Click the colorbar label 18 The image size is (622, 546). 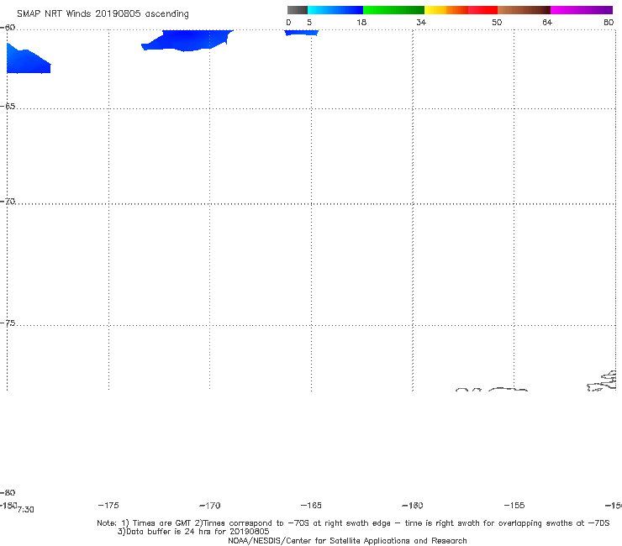[361, 23]
